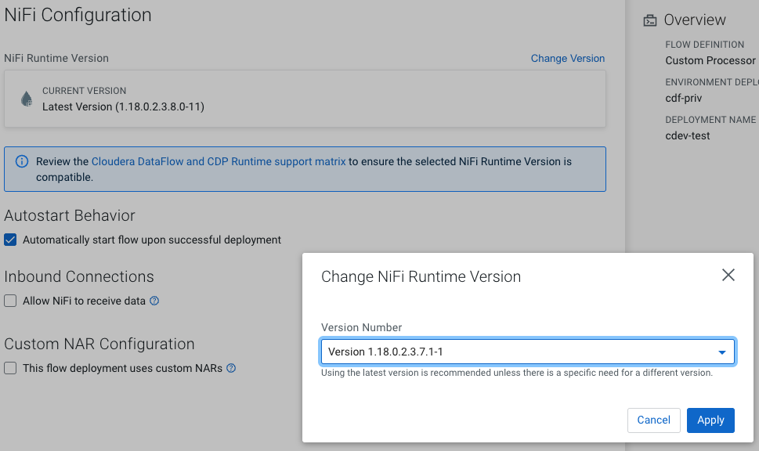This screenshot has height=451, width=759.
Task: Check This flow deployment uses custom NARs
Action: tap(10, 368)
